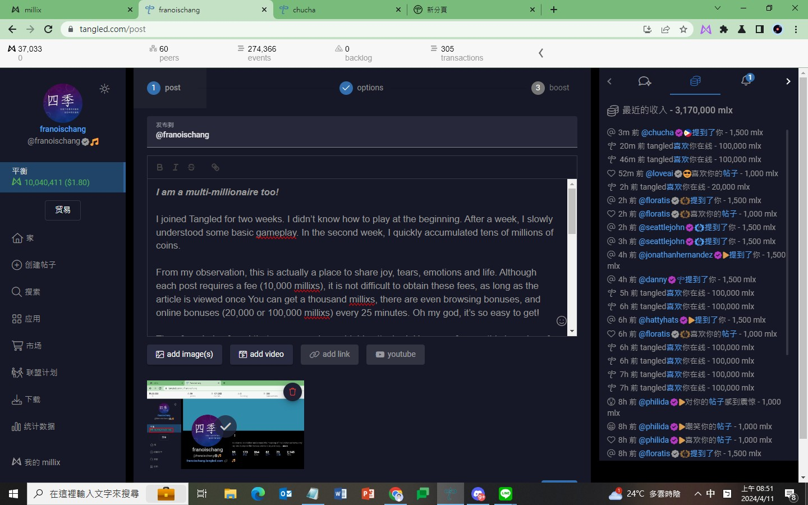808x505 pixels.
Task: Bookmark this page with star icon
Action: pyautogui.click(x=683, y=29)
